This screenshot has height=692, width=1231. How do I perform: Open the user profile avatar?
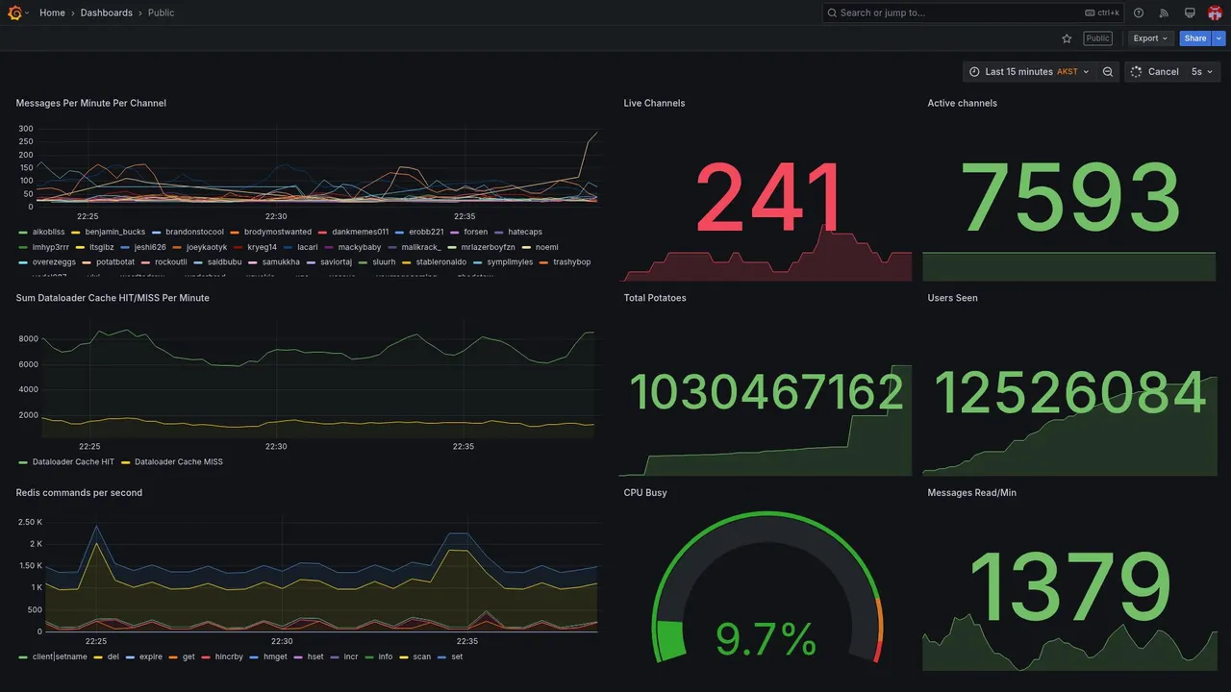[x=1215, y=12]
